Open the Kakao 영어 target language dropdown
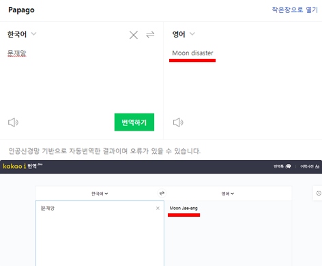Screen dimensions: 322x266 [228, 194]
